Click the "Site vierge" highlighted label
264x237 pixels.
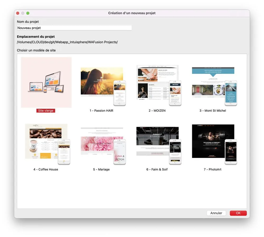46,111
